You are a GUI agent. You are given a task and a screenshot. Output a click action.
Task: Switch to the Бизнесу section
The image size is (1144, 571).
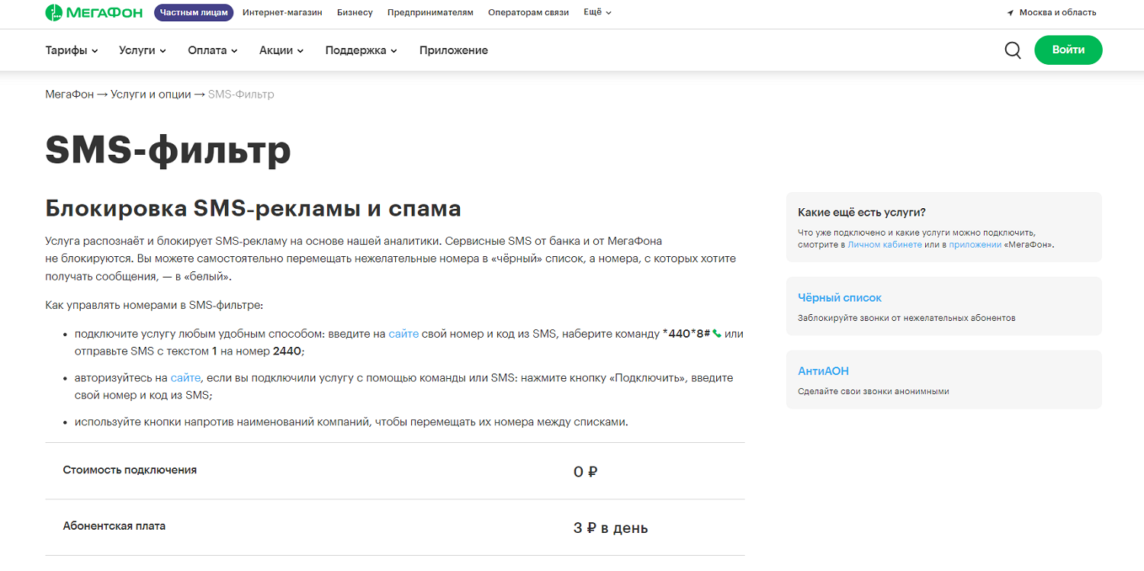355,12
